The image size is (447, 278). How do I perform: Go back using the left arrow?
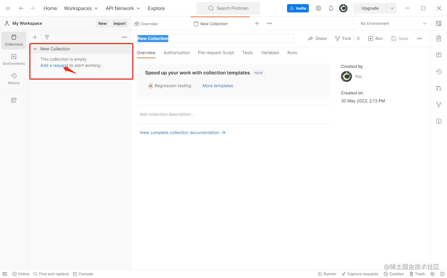tap(21, 8)
